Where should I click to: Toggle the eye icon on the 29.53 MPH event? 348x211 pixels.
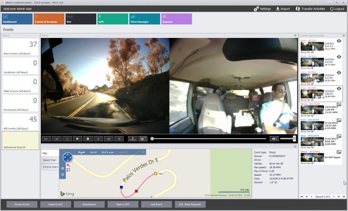[x=339, y=72]
